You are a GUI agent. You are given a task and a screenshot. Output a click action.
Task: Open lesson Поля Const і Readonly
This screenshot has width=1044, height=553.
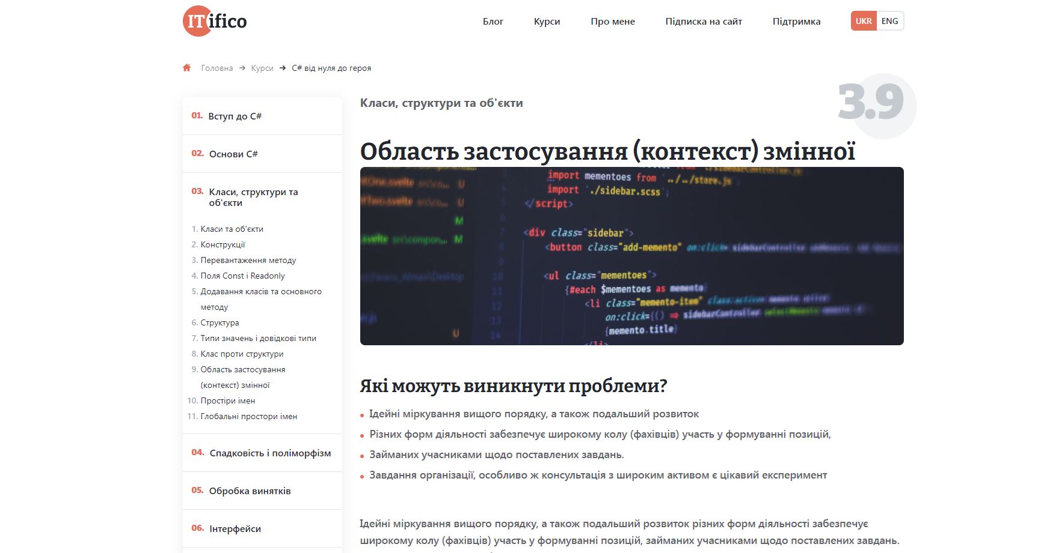click(x=242, y=276)
